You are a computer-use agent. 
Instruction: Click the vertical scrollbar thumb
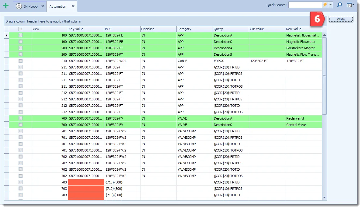(324, 76)
